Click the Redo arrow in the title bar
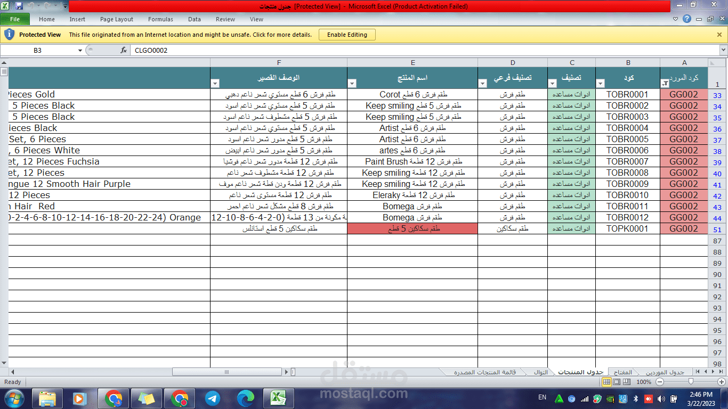Viewport: 728px width, 409px height. (48, 6)
